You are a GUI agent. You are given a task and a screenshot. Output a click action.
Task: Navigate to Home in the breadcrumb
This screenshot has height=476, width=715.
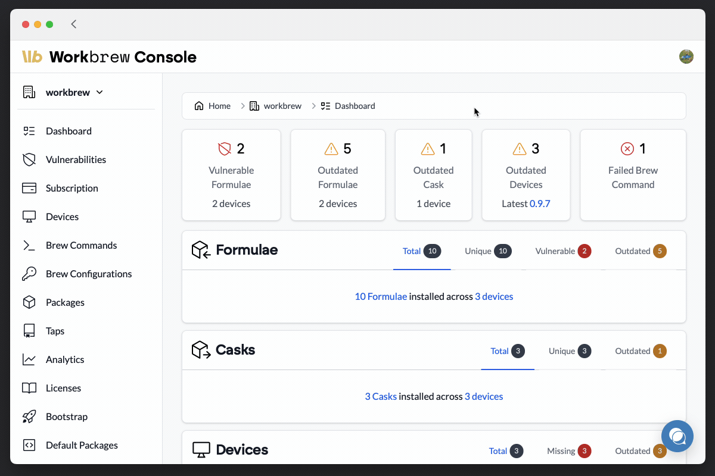213,106
